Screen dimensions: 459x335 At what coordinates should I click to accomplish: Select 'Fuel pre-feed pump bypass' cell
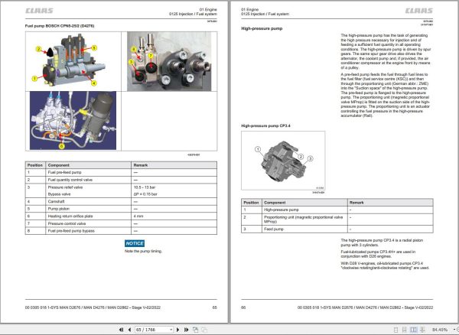[89, 231]
